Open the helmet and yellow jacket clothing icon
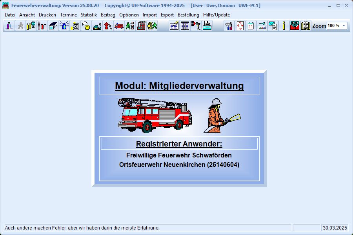Image resolution: width=353 pixels, height=235 pixels. tap(86, 25)
